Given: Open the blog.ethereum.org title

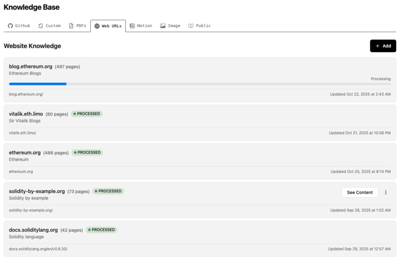Looking at the screenshot, I should pos(31,66).
